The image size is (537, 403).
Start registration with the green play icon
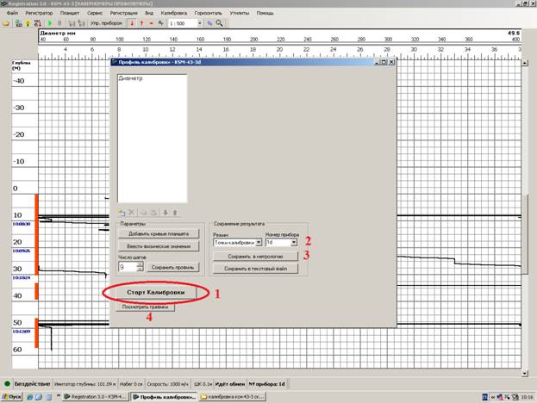click(x=50, y=23)
